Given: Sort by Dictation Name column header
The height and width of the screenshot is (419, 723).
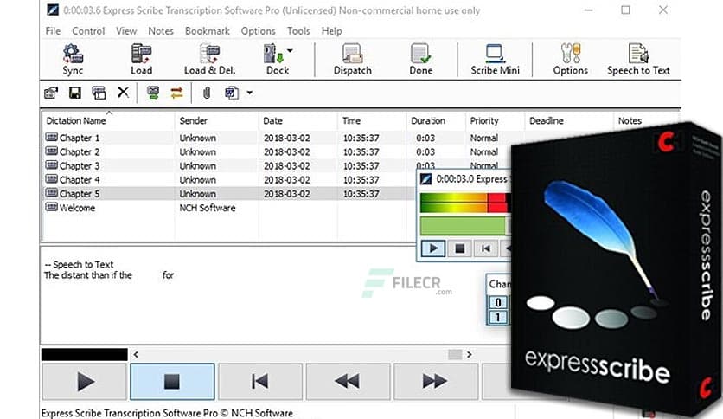Looking at the screenshot, I should [x=108, y=121].
